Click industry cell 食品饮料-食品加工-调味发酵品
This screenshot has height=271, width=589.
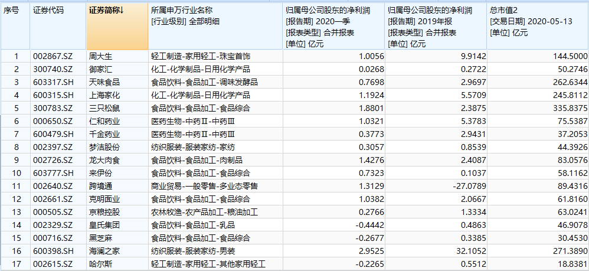click(x=215, y=82)
